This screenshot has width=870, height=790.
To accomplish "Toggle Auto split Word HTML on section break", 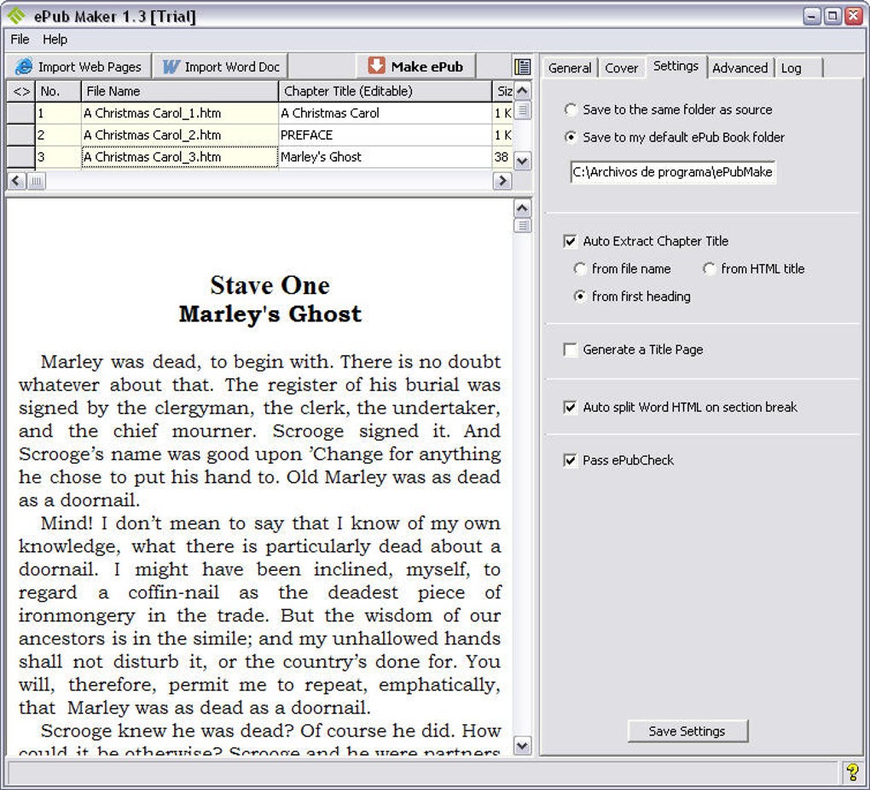I will tap(570, 407).
